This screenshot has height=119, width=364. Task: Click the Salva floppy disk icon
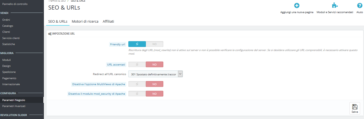[x=355, y=107]
